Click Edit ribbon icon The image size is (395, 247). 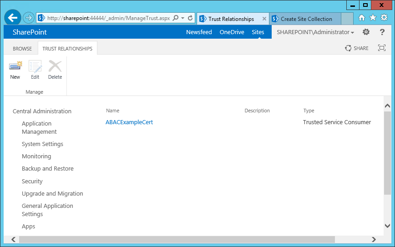tap(35, 70)
